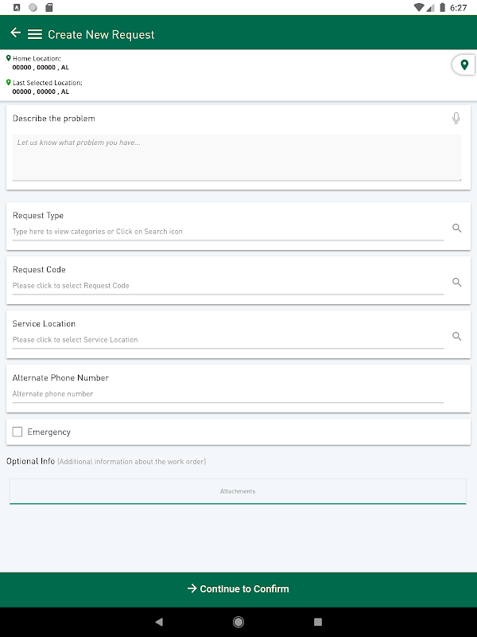Tap the Last Selected Location pin icon
477x637 pixels.
(9, 83)
